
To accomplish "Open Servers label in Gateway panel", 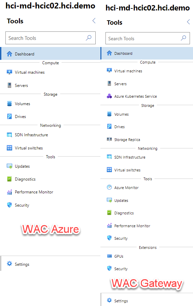I will click(120, 84).
